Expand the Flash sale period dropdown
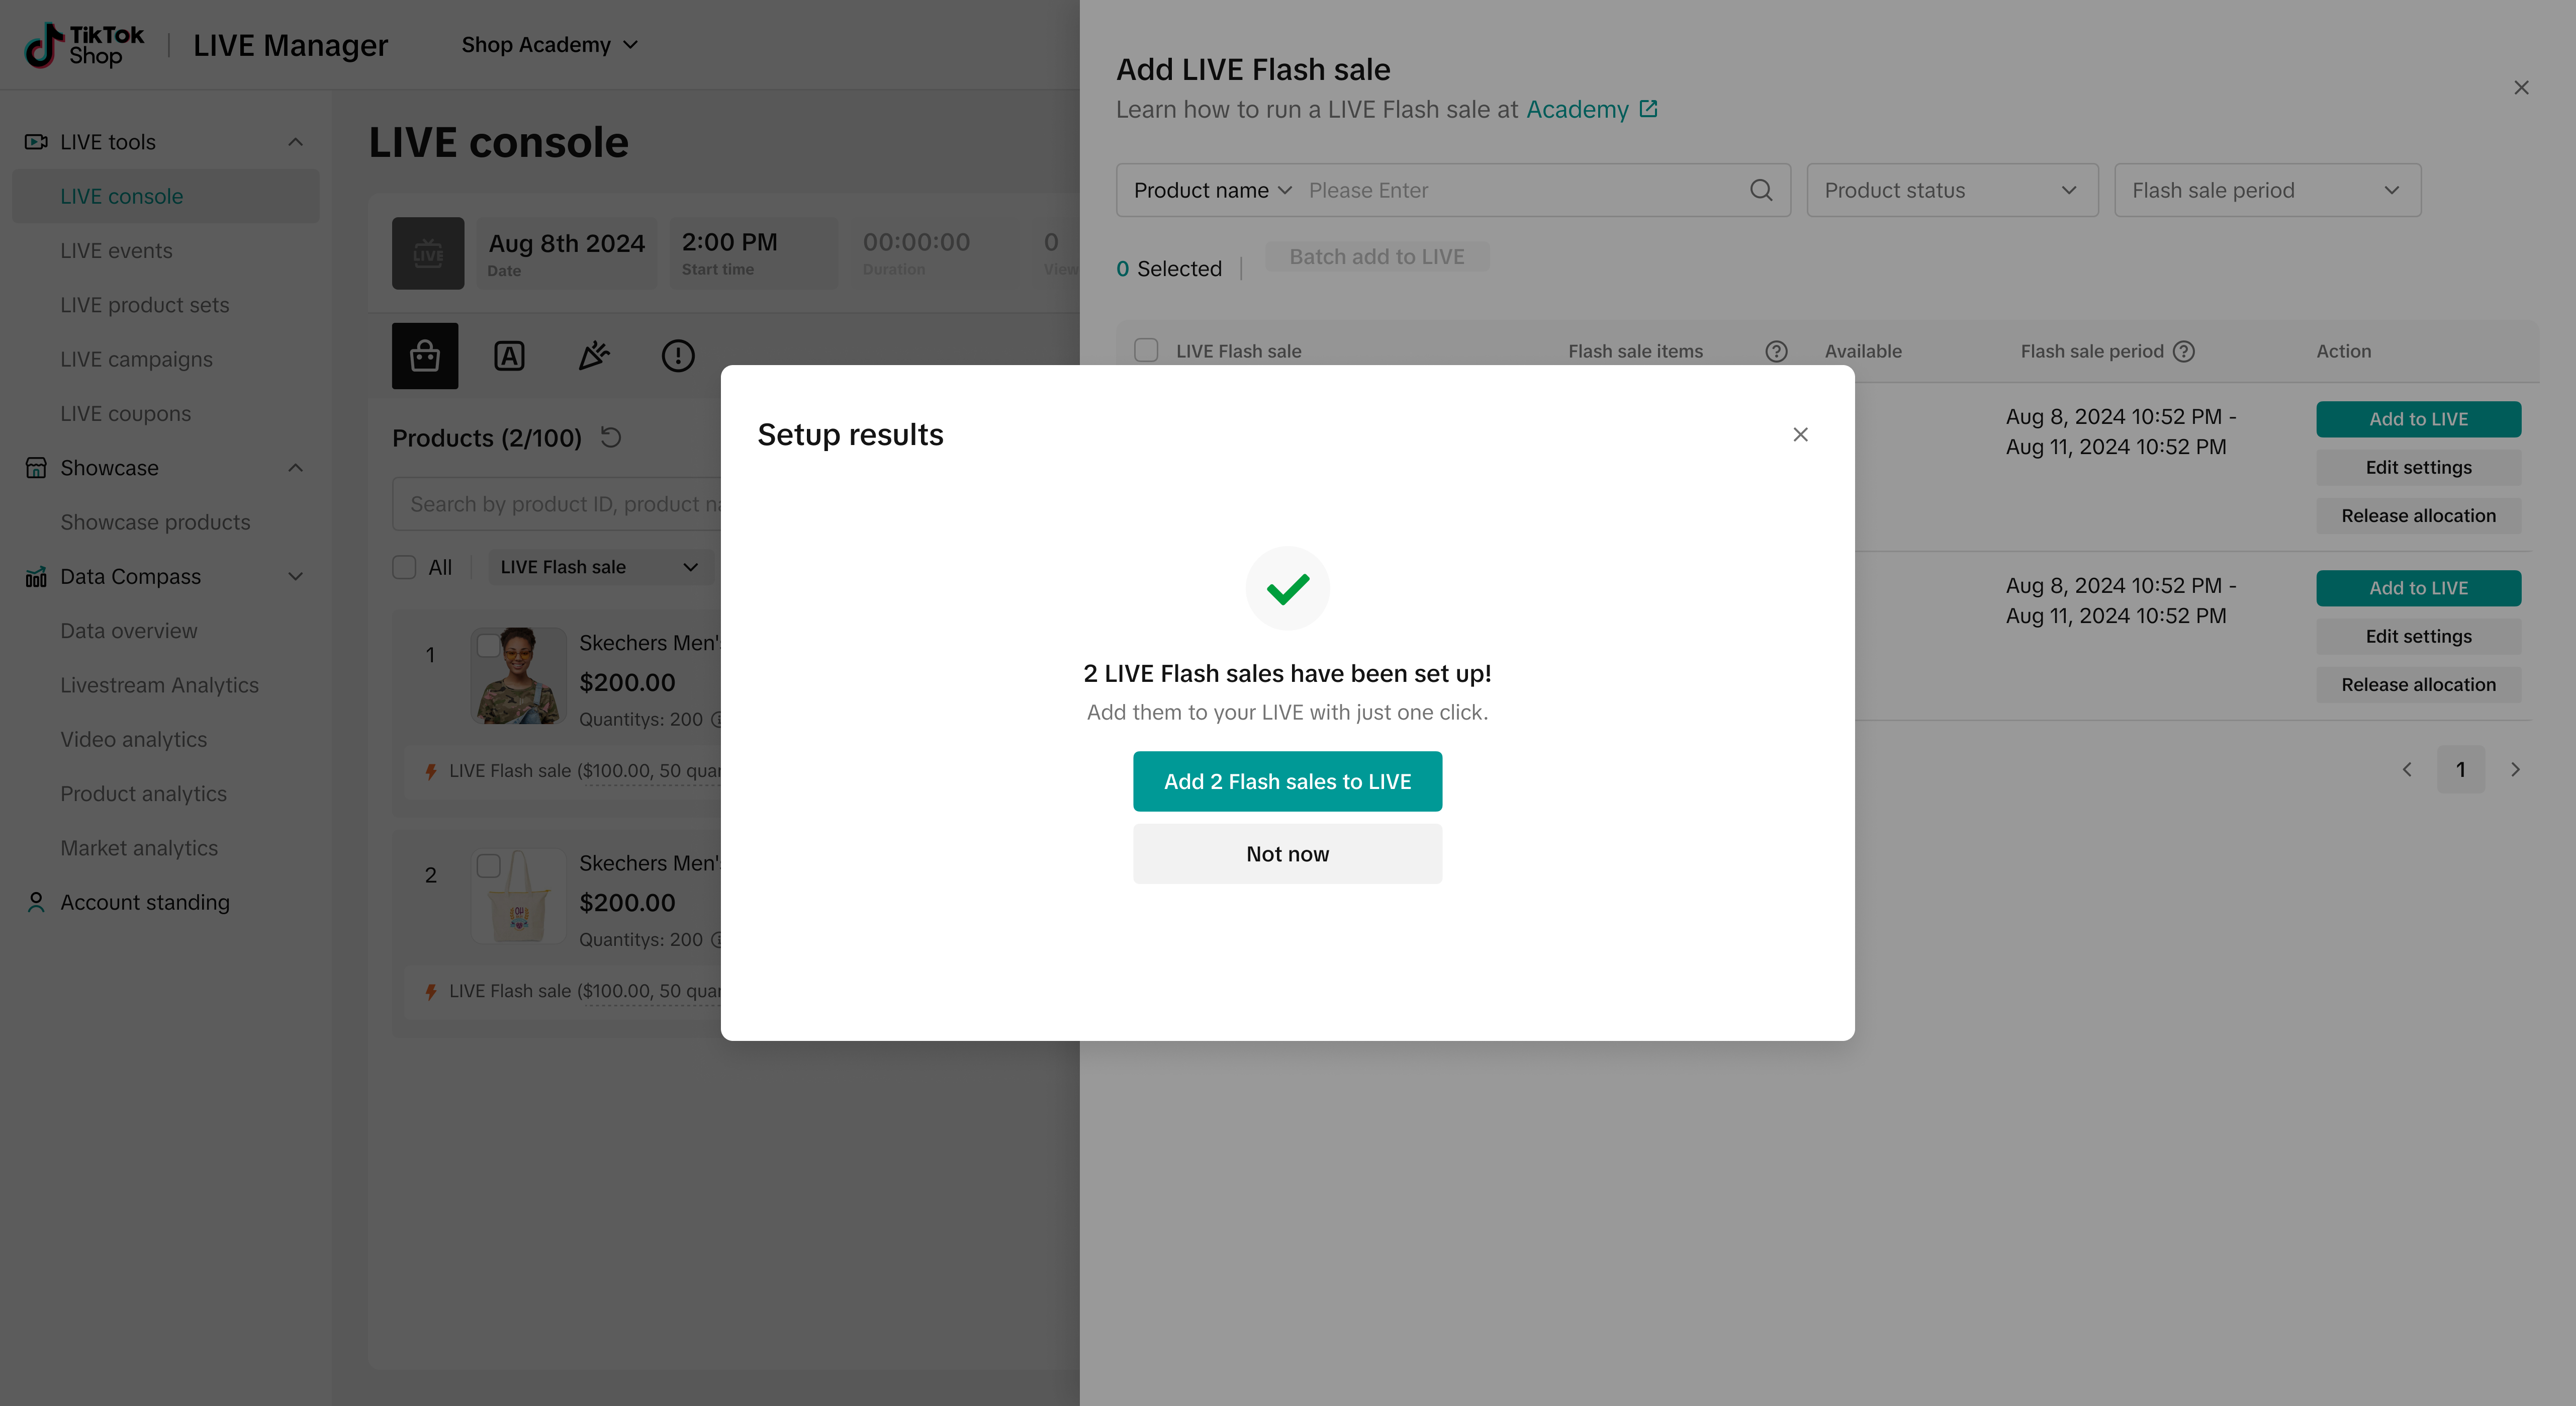Viewport: 2576px width, 1406px height. click(x=2266, y=190)
